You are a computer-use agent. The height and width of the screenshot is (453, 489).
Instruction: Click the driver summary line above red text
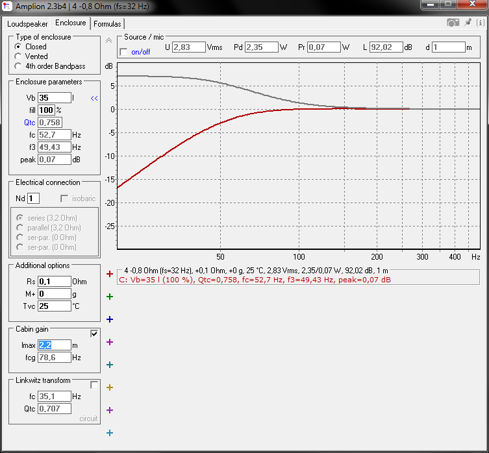tap(256, 271)
